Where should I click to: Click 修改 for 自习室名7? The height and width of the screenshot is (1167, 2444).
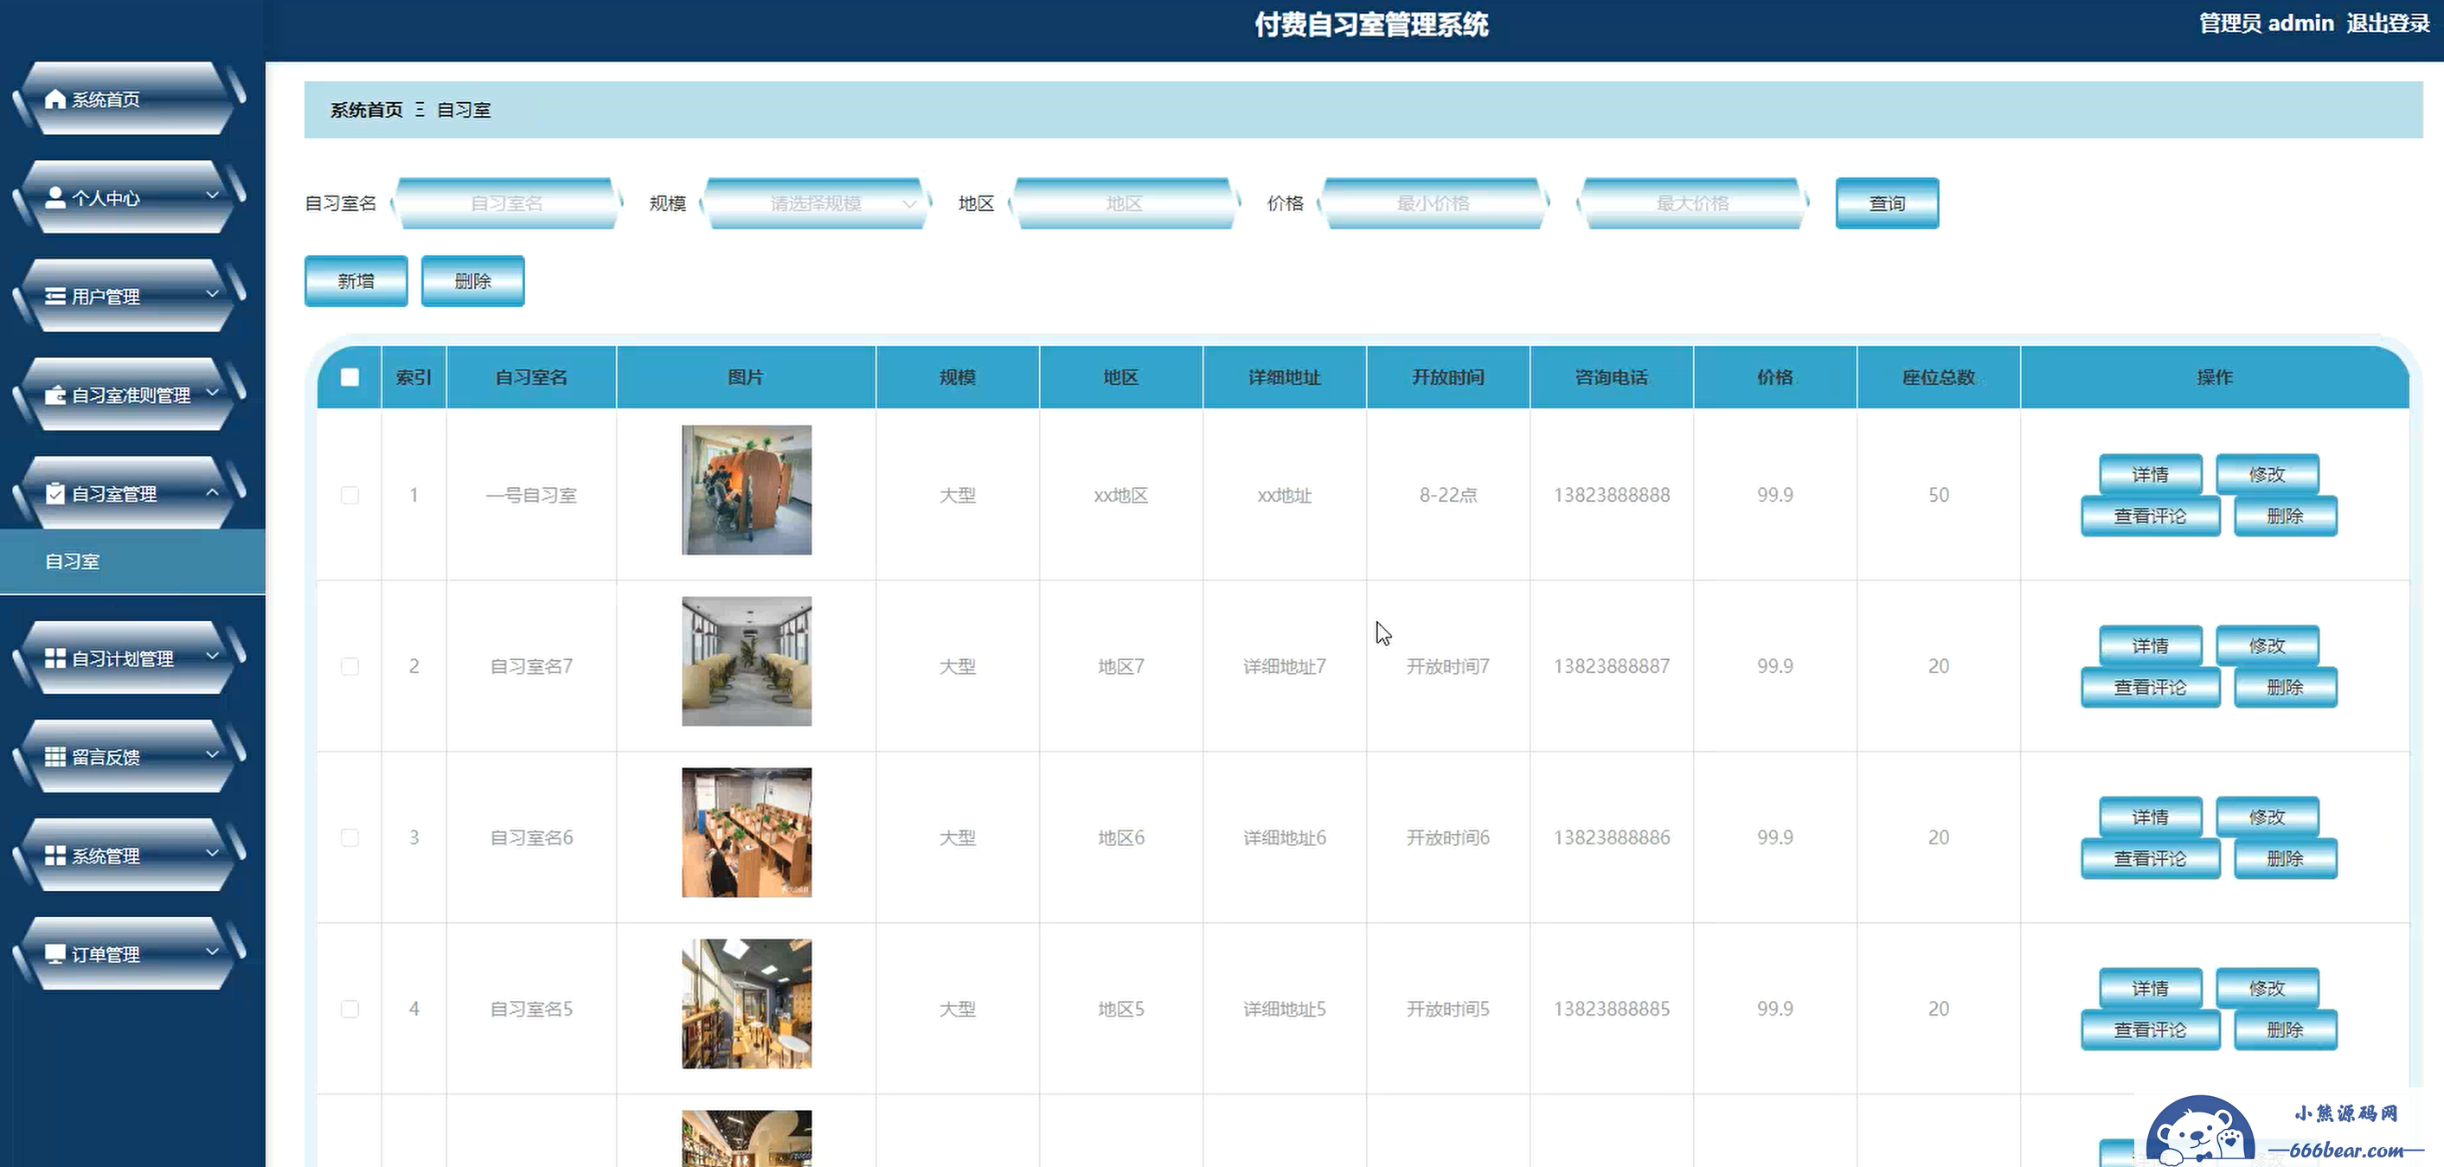2267,646
